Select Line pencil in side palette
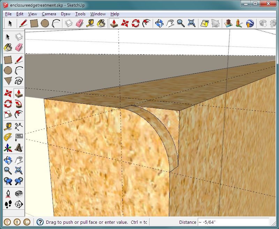279x229 pixels. click(x=19, y=60)
